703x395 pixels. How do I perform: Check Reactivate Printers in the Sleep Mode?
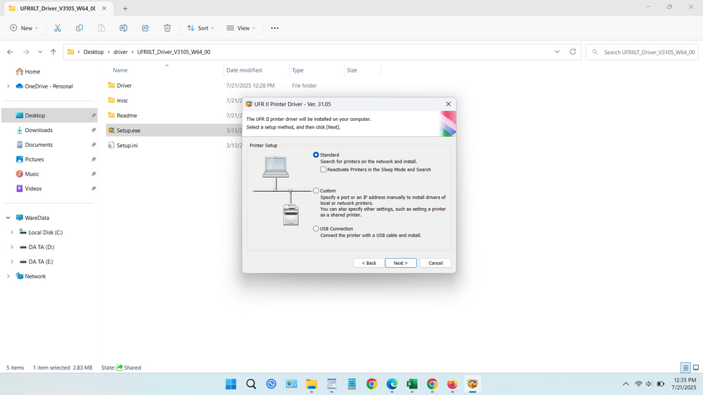pyautogui.click(x=323, y=169)
